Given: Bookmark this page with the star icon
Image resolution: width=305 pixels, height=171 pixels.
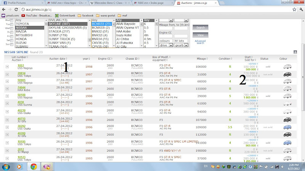Looking at the screenshot, I should coord(294,9).
